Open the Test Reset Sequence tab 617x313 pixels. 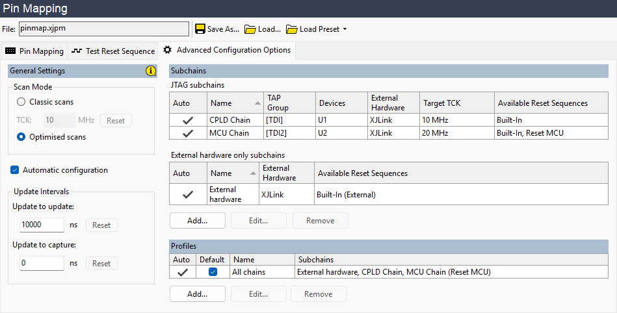click(x=113, y=51)
